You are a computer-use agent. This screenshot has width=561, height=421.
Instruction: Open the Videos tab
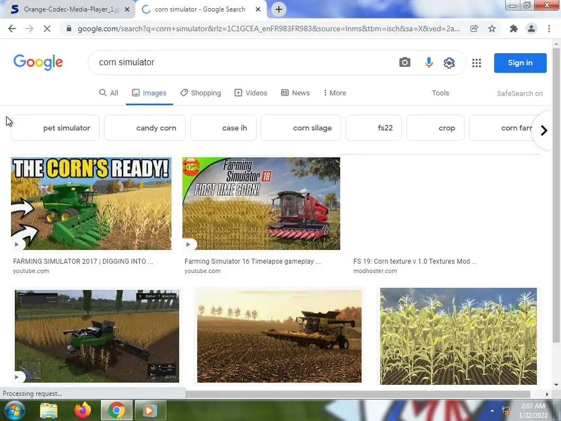251,93
